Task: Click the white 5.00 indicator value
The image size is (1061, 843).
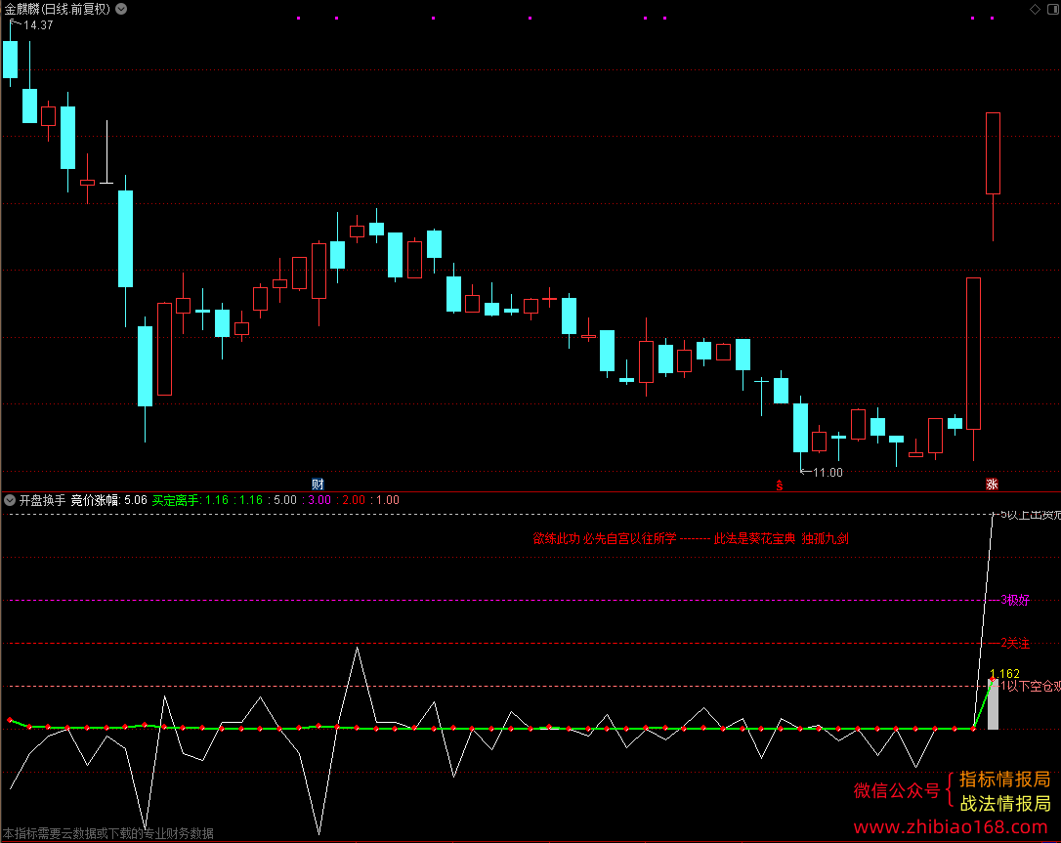Action: click(x=285, y=500)
